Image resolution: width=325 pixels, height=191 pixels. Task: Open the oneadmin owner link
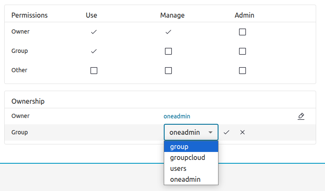point(180,116)
